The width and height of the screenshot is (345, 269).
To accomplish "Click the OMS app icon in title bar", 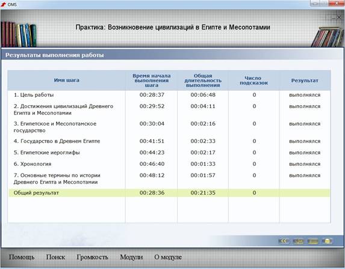I will coord(3,4).
